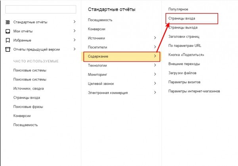This screenshot has height=166, width=238.
Task: Open По параметрам URL report
Action: tap(185, 46)
